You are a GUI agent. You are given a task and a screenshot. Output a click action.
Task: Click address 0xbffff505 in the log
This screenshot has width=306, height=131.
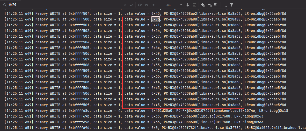tap(79, 48)
